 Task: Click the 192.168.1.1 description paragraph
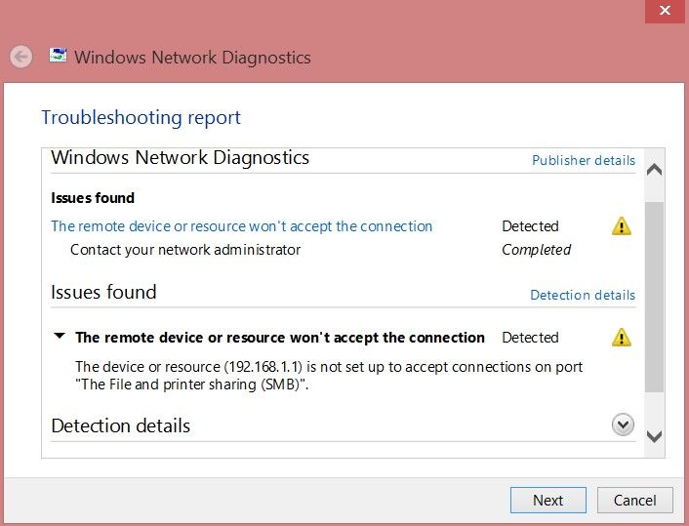pyautogui.click(x=329, y=376)
